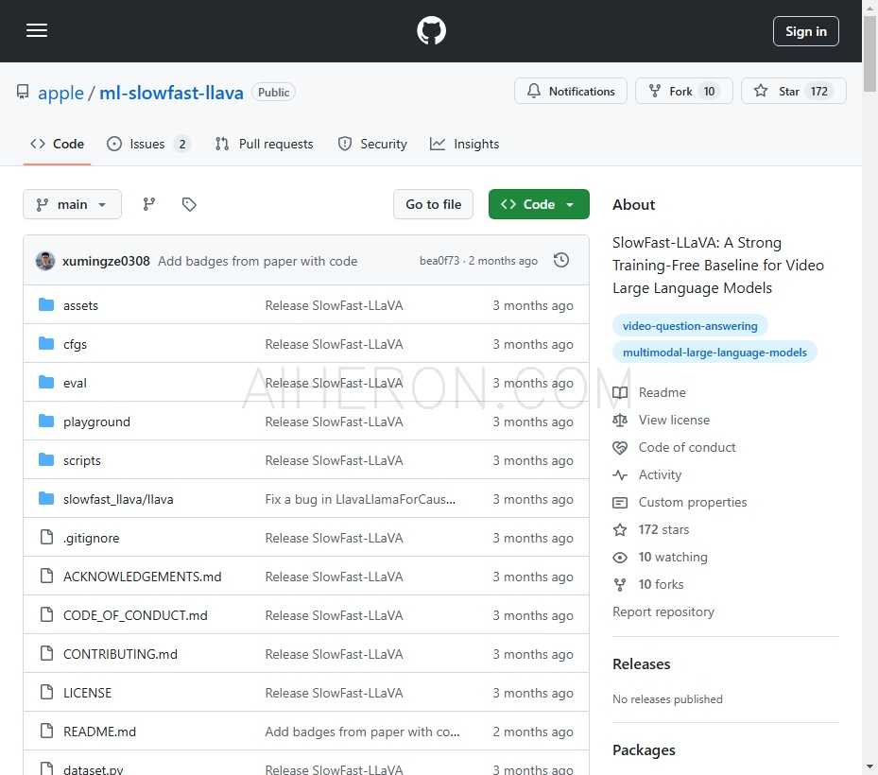Open the ml-slowfast-llava repository link
This screenshot has width=878, height=775.
[171, 93]
